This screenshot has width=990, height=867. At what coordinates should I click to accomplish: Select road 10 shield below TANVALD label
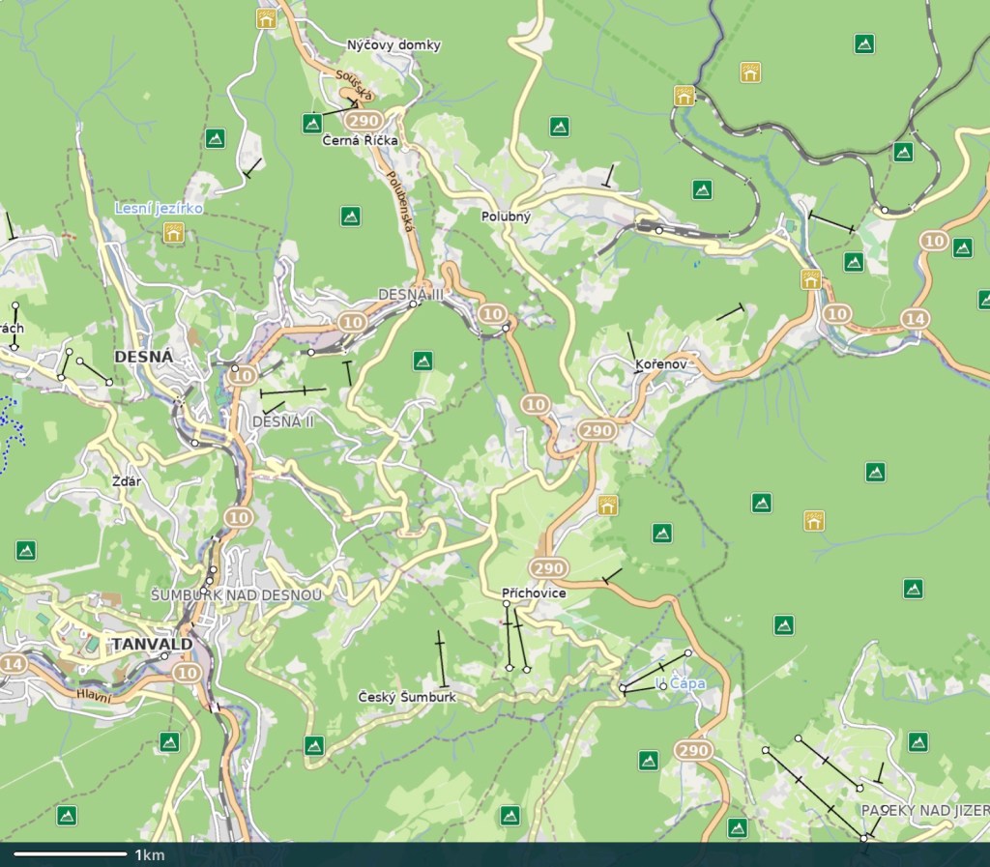coord(189,672)
